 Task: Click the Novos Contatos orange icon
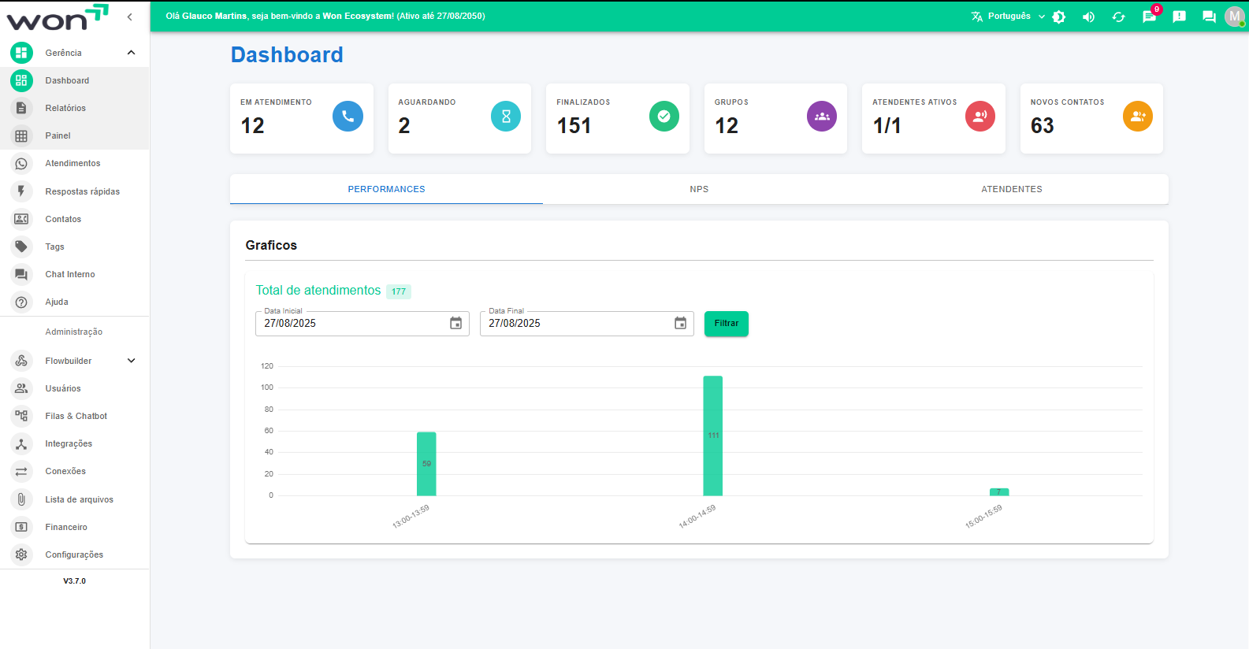coord(1138,117)
